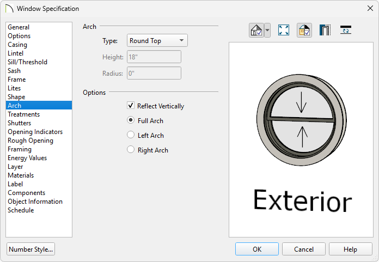Open Help for this dialog
The width and height of the screenshot is (379, 262).
pyautogui.click(x=350, y=249)
